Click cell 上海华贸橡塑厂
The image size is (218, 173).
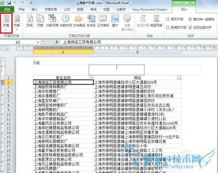pos(63,91)
